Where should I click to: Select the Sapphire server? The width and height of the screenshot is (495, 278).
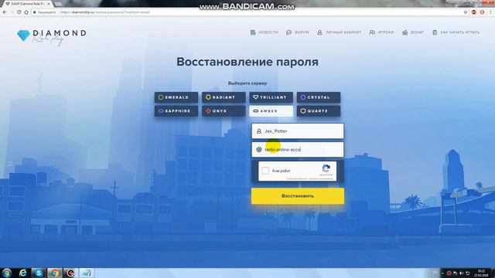176,111
